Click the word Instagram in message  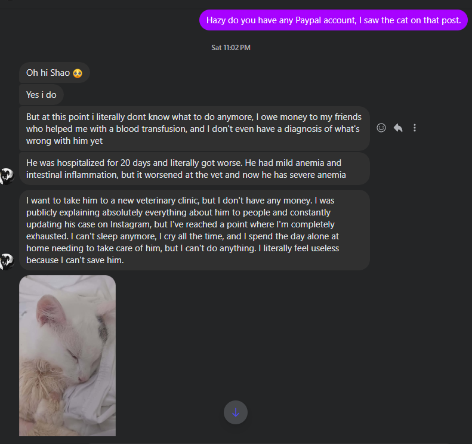131,224
